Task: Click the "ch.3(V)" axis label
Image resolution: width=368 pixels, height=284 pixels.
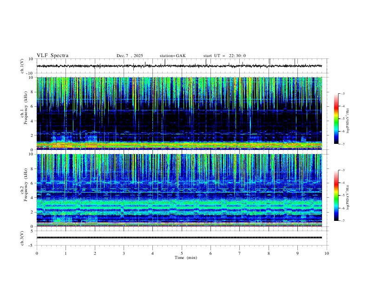Action: 22,238
